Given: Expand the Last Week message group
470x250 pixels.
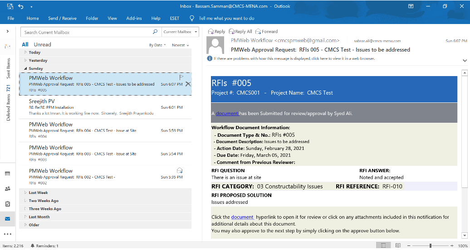Looking at the screenshot, I should (38, 192).
